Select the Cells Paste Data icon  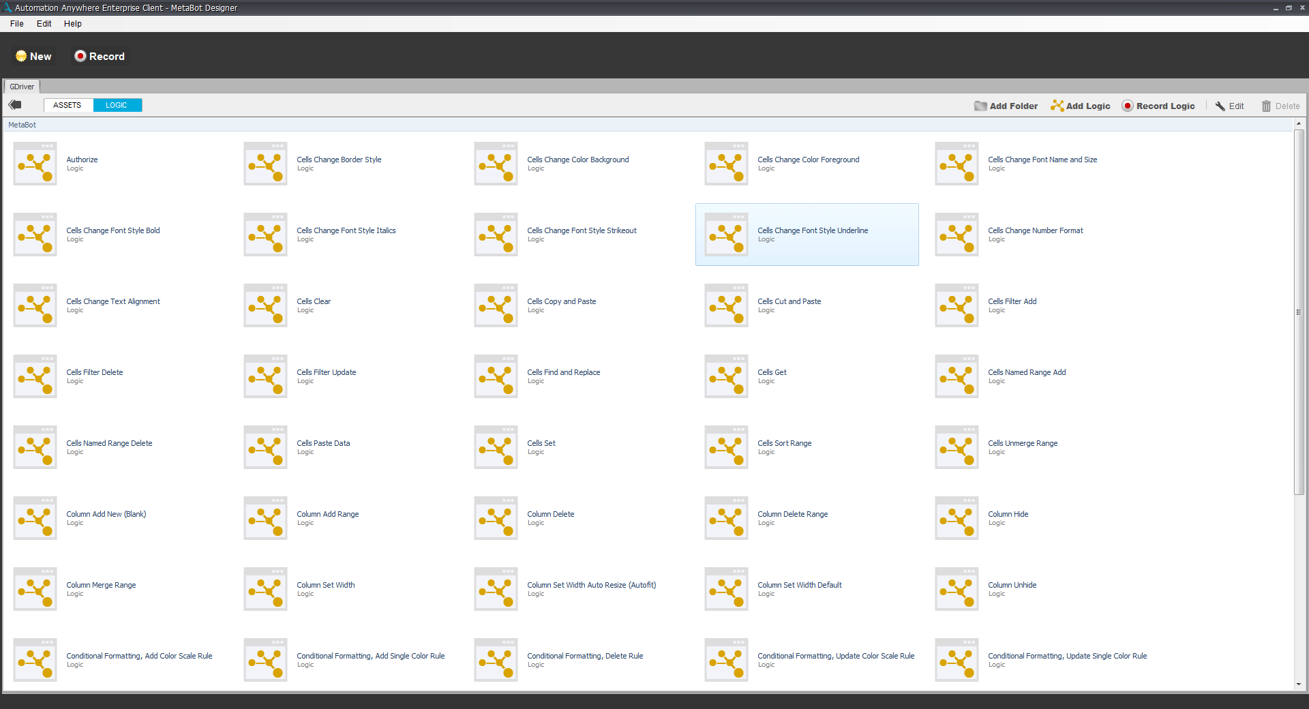(x=265, y=447)
